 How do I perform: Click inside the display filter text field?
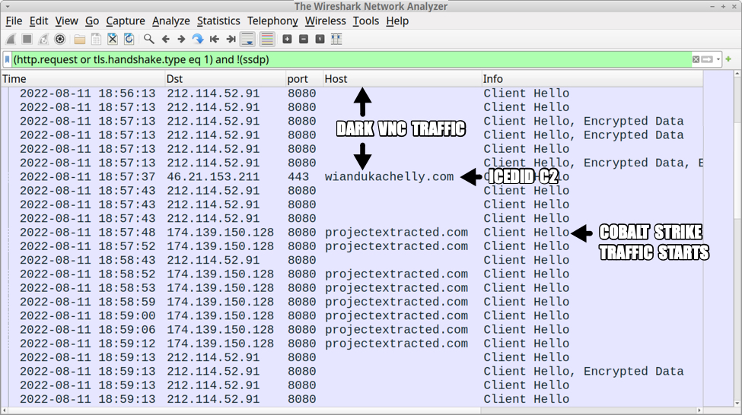pyautogui.click(x=342, y=59)
